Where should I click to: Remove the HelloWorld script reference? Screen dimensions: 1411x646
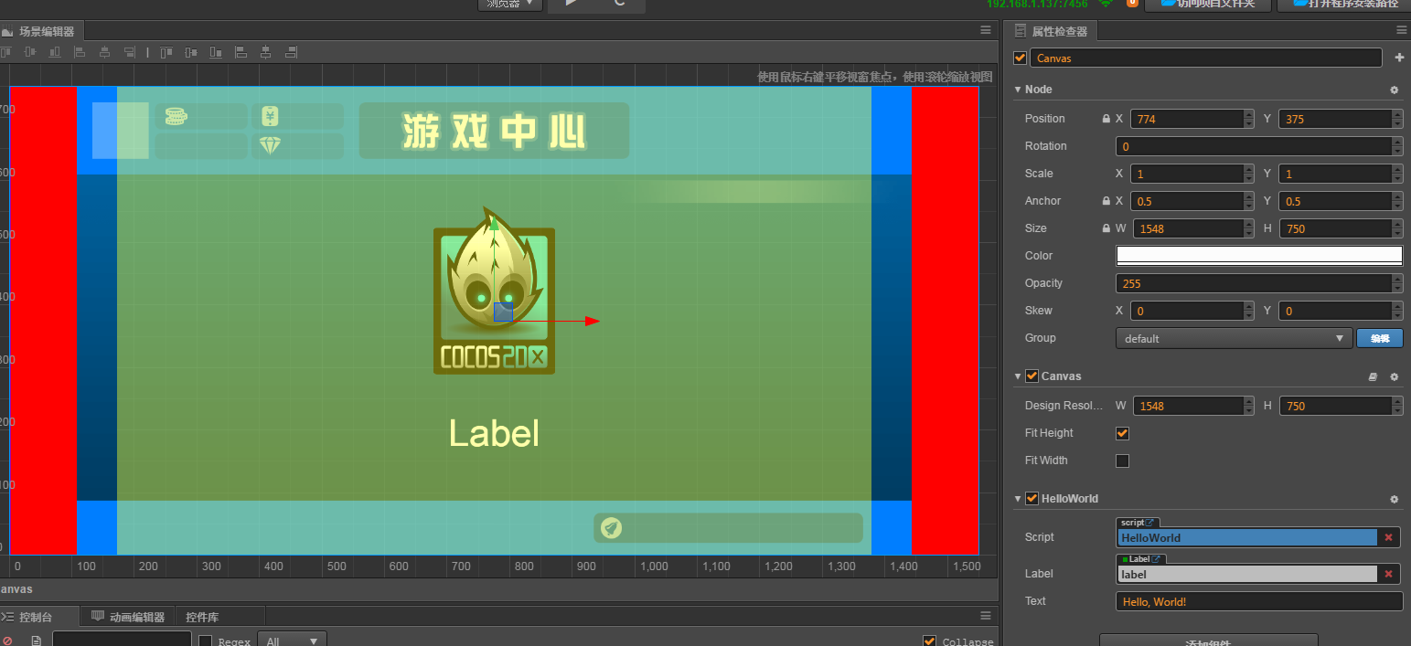[x=1388, y=537]
